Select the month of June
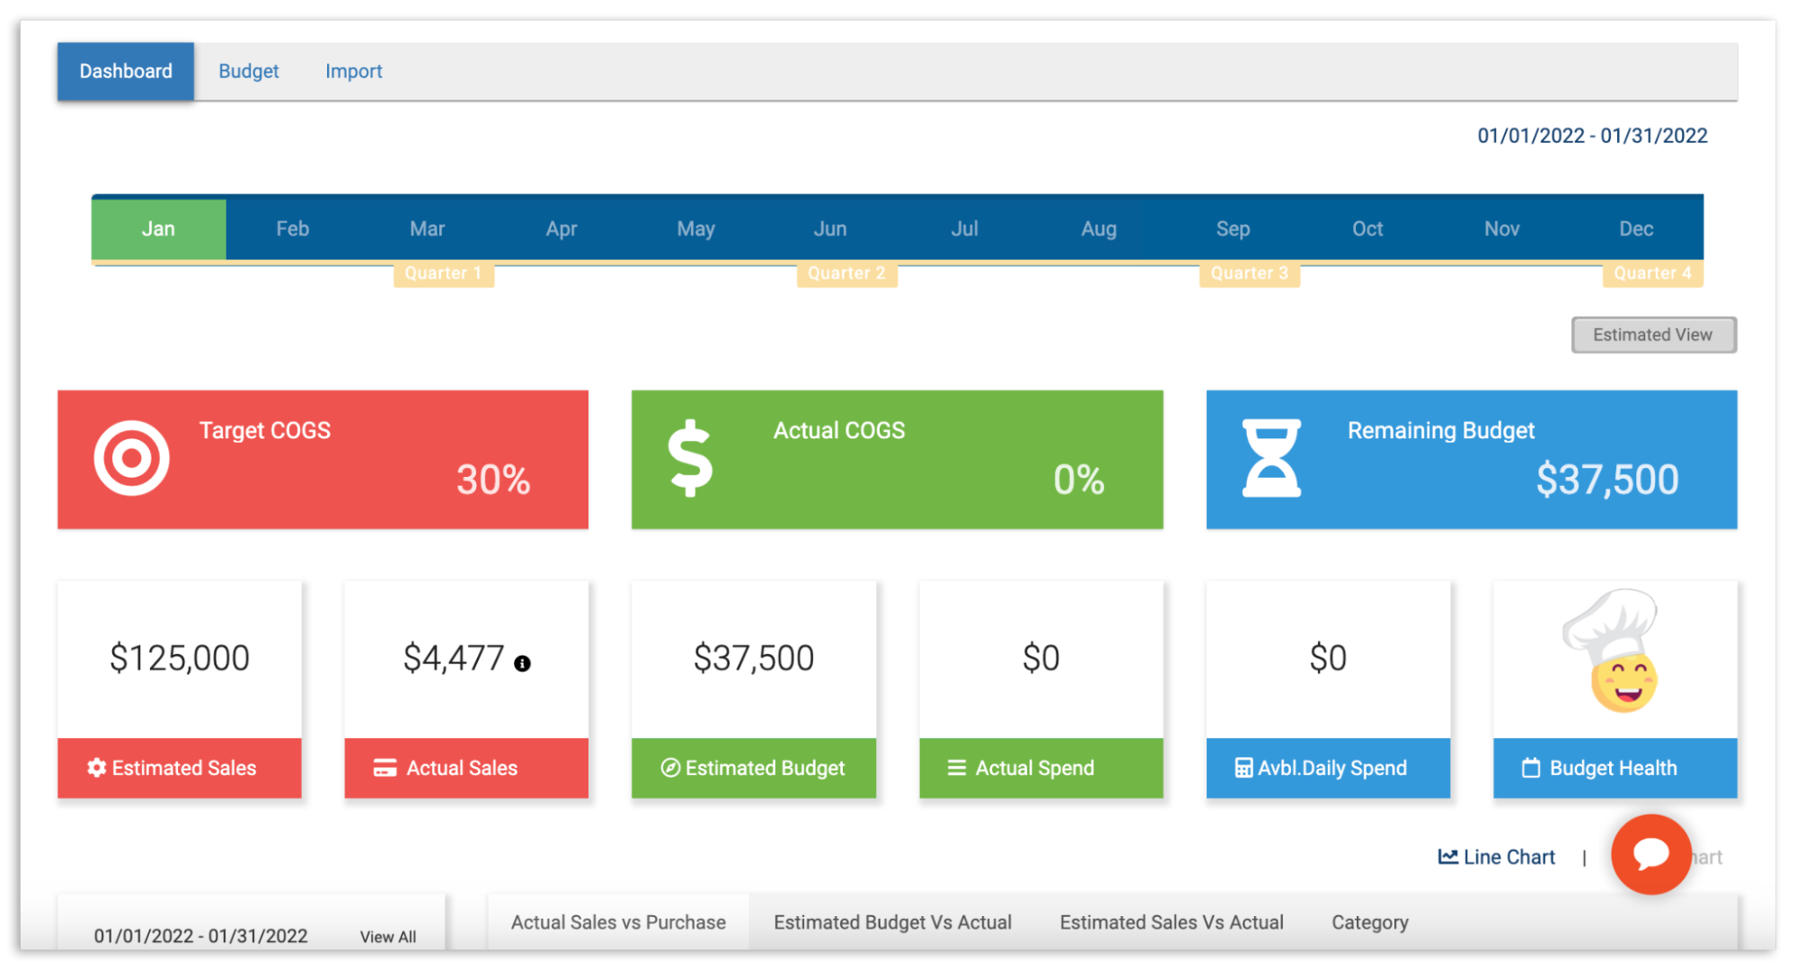The height and width of the screenshot is (970, 1796). click(828, 228)
